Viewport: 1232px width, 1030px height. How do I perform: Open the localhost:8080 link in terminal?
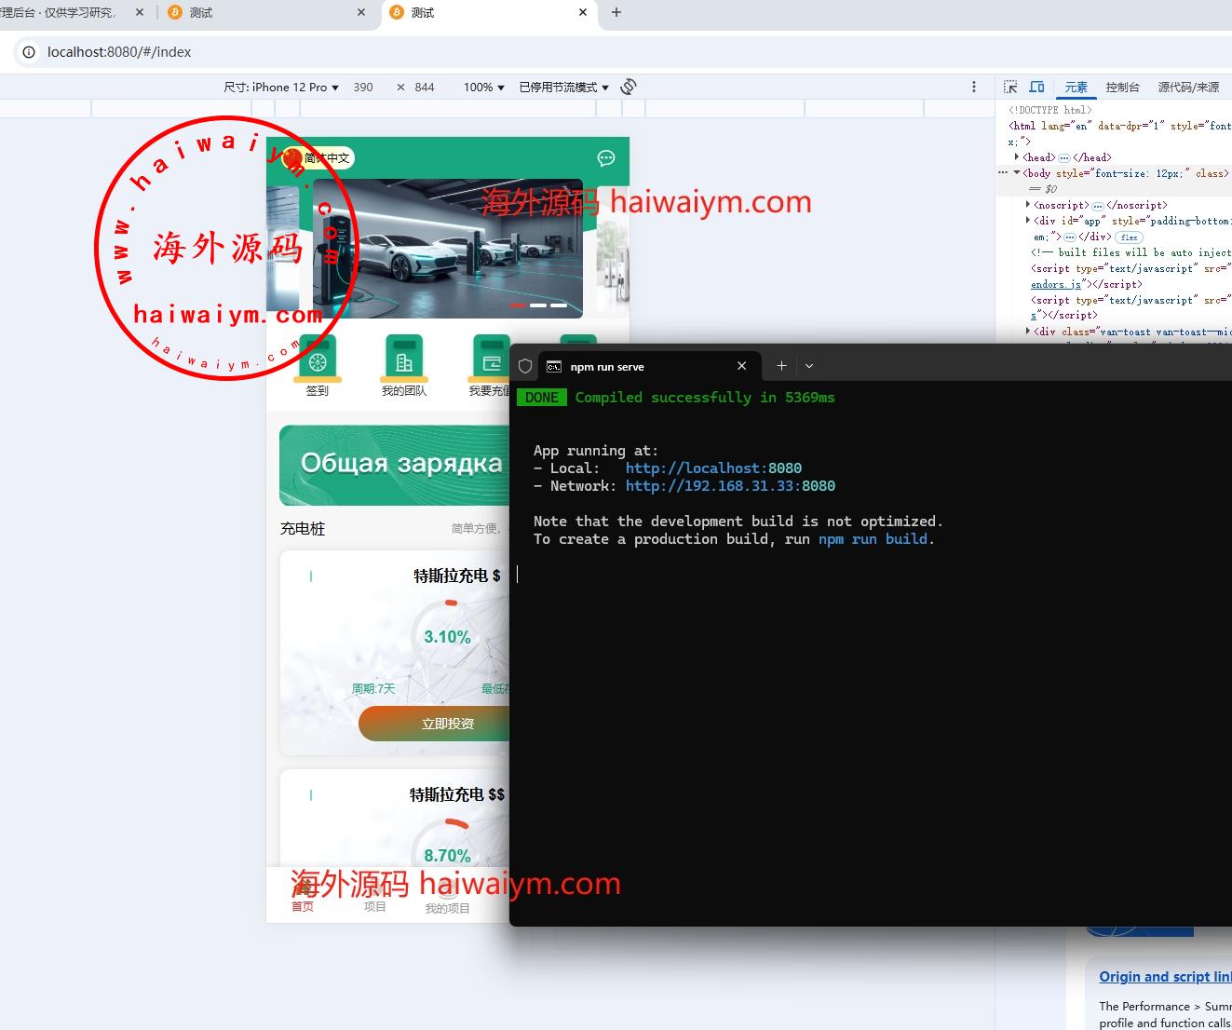click(712, 468)
